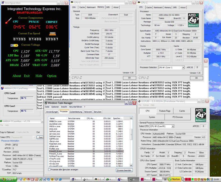Viewport: 221px width, 182px height.
Task: Open the Optionen menu in Task-Manager
Action: tap(55, 107)
